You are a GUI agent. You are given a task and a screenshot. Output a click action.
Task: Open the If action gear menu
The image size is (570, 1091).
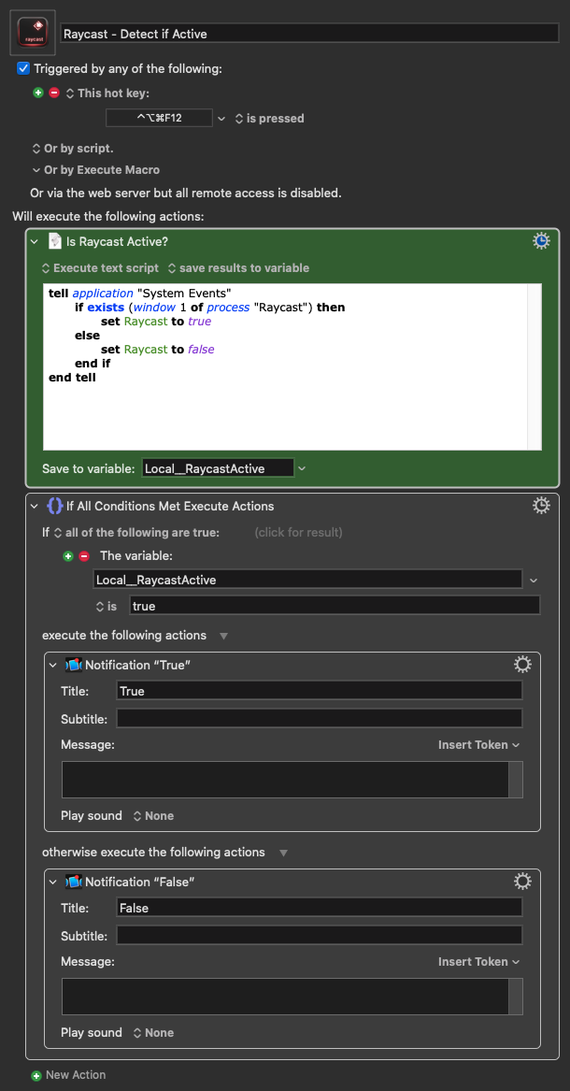click(x=541, y=506)
